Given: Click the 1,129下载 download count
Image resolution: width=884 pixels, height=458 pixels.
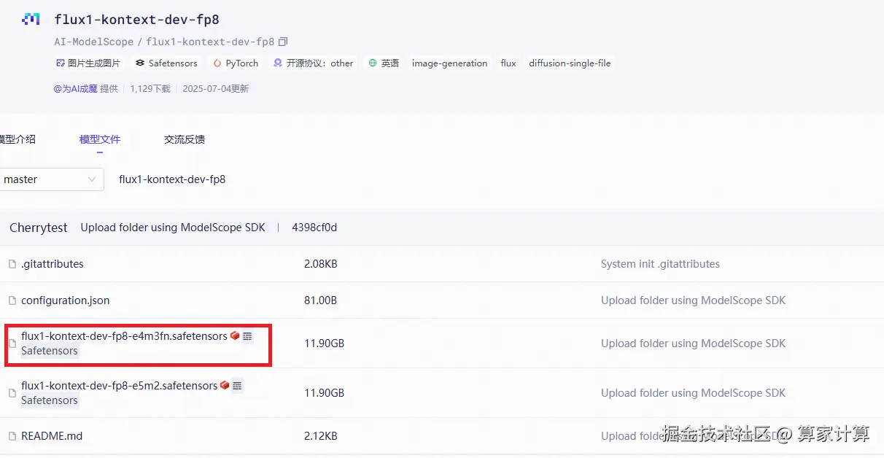Looking at the screenshot, I should coord(150,89).
